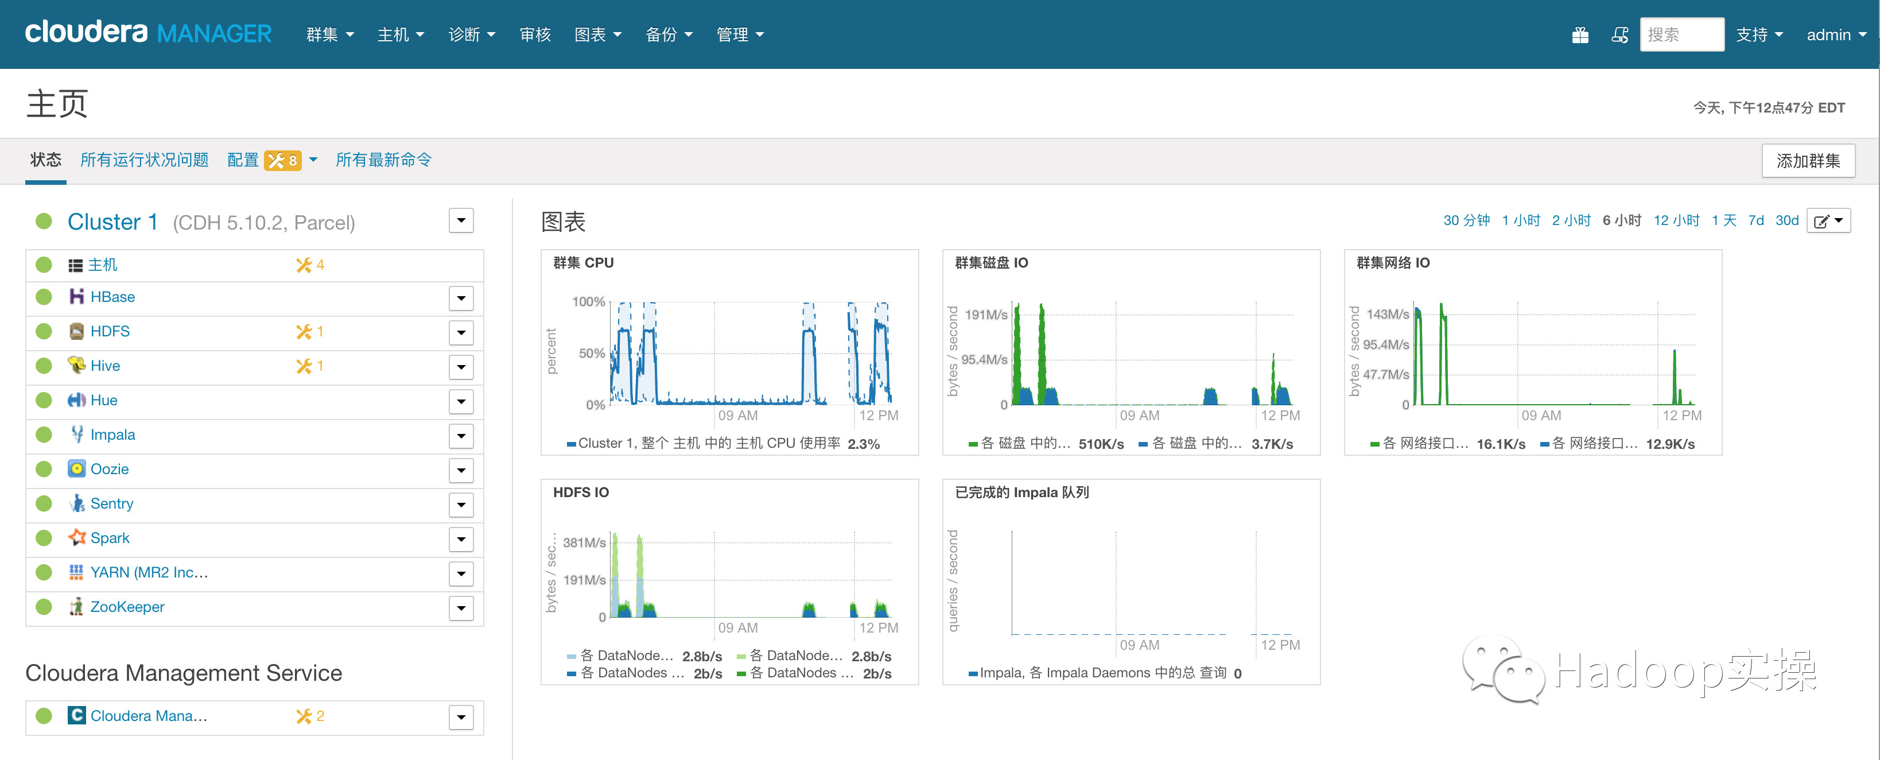
Task: Open the 主机 menu in navbar
Action: pos(401,34)
